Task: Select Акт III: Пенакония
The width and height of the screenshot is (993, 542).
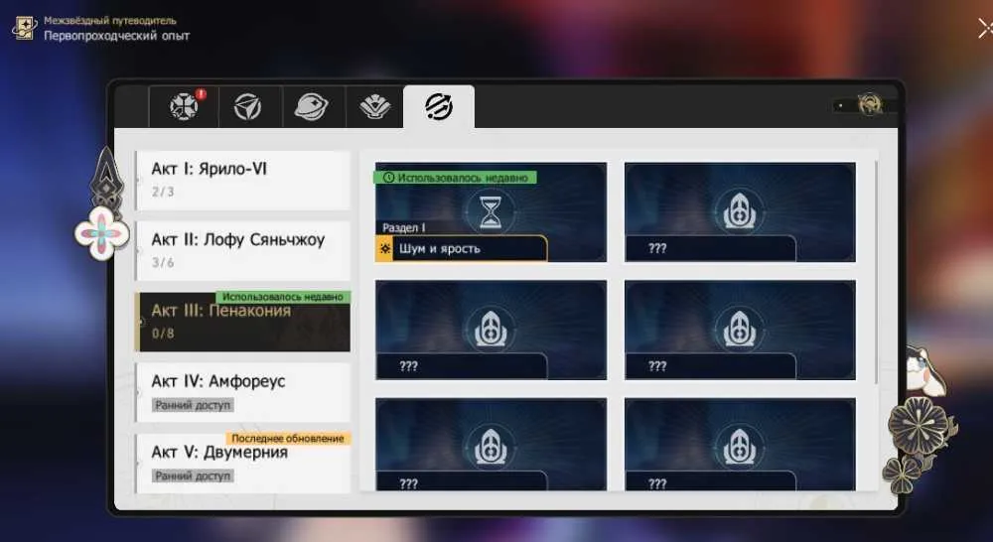Action: pos(243,322)
